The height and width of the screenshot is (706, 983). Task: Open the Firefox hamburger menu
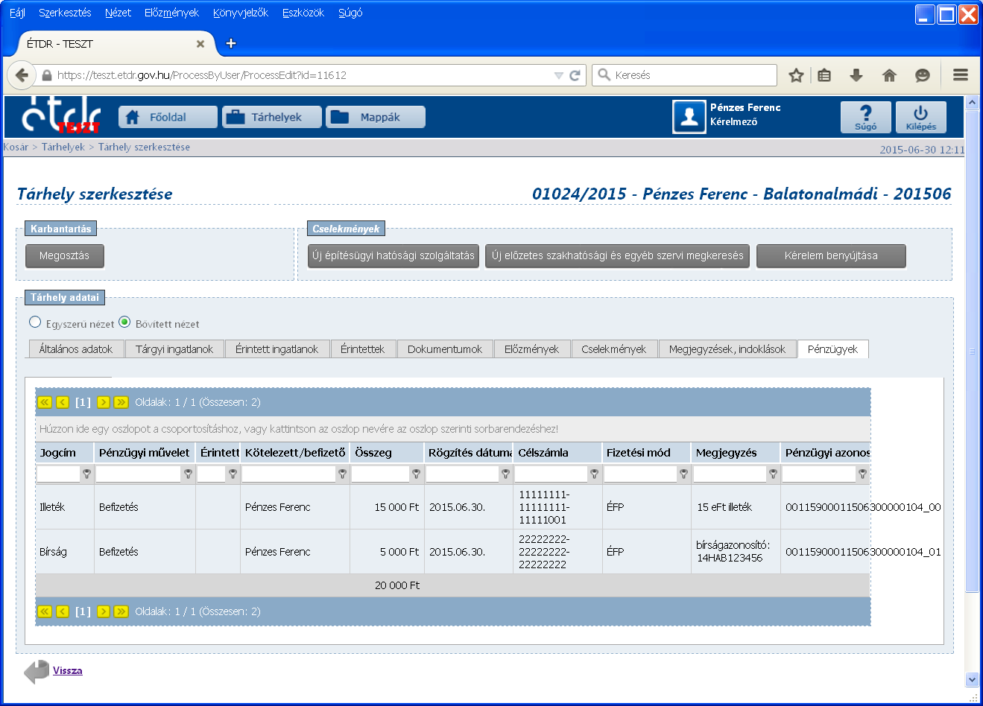point(961,75)
